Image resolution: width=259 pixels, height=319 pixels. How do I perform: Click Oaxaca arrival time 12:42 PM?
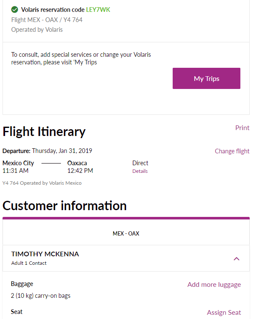point(80,171)
